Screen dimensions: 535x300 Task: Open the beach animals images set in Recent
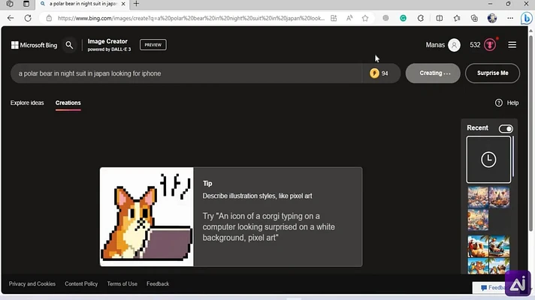(488, 254)
